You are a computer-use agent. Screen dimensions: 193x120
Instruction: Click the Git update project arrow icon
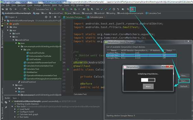pos(102,9)
